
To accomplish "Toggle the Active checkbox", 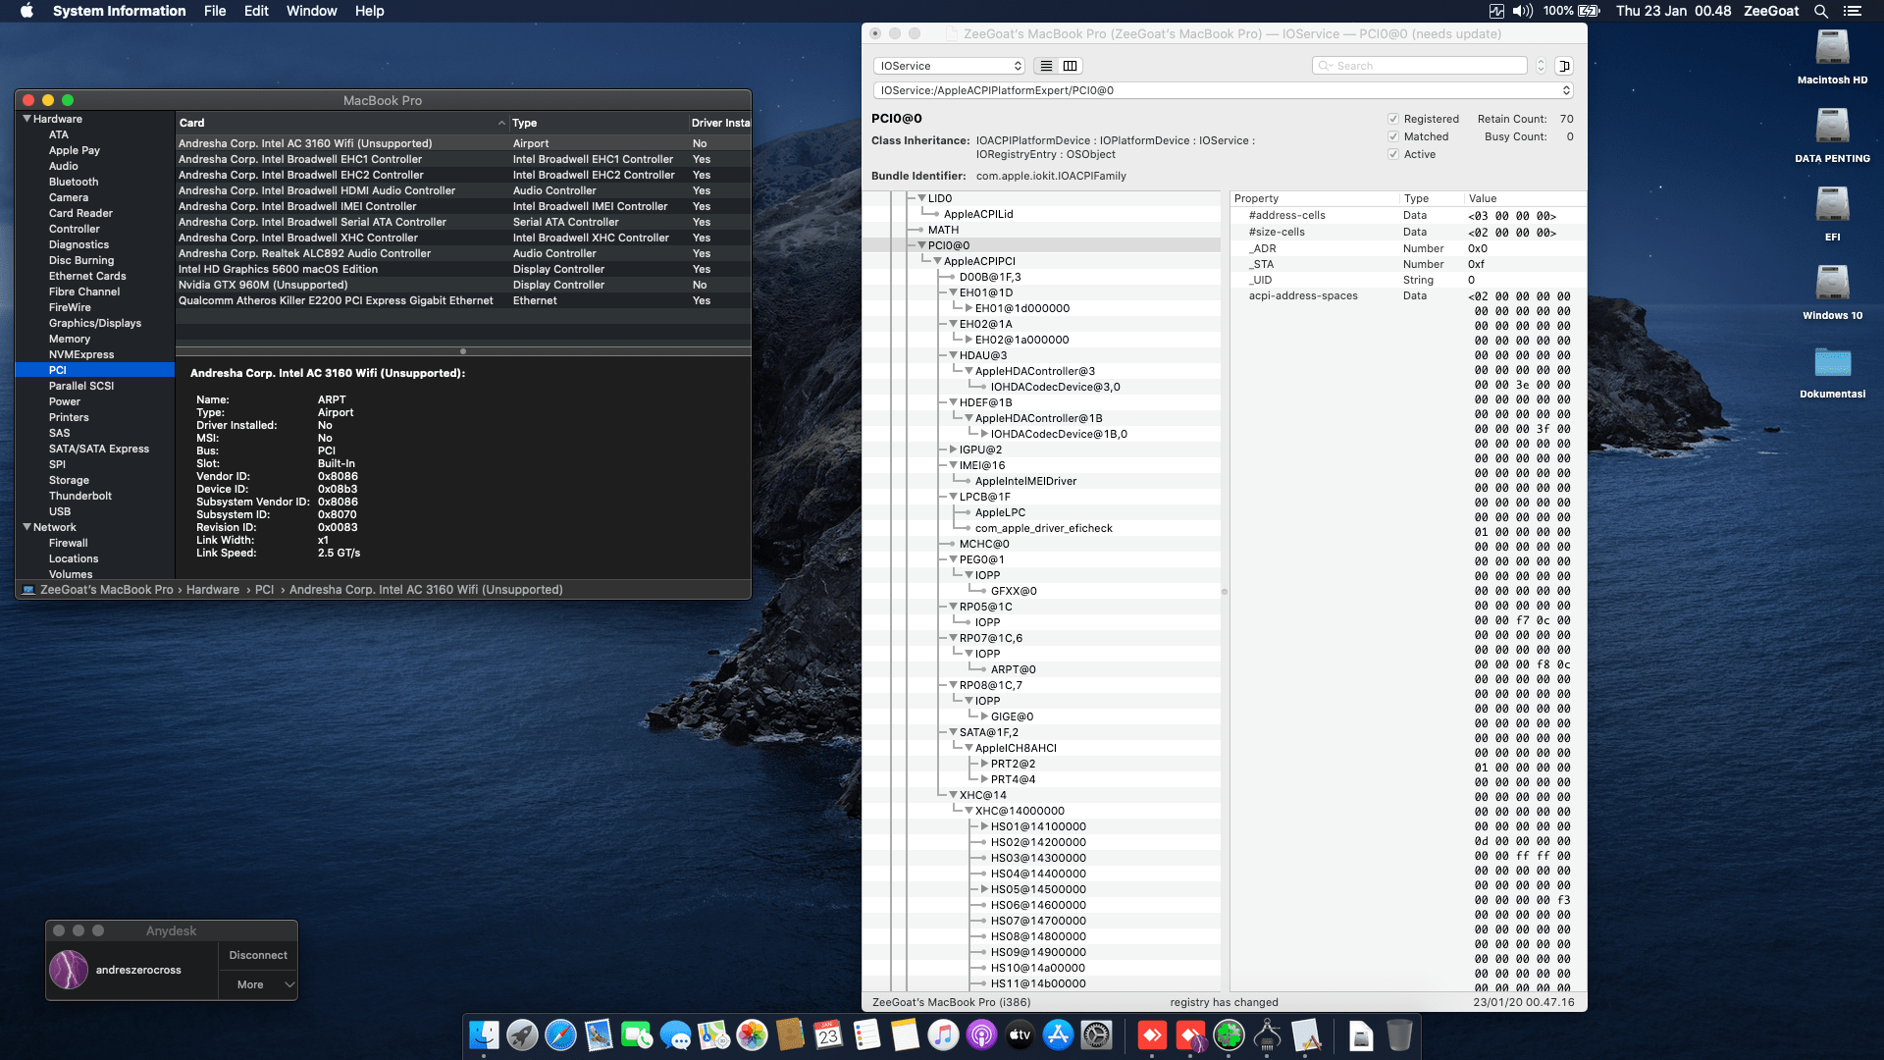I will point(1392,154).
